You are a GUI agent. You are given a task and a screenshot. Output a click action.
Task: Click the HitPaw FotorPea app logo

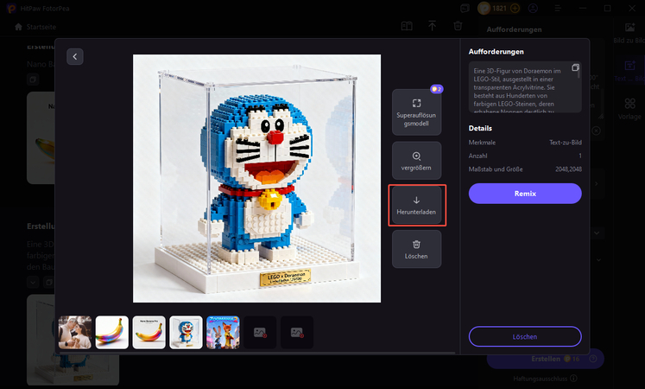(11, 9)
